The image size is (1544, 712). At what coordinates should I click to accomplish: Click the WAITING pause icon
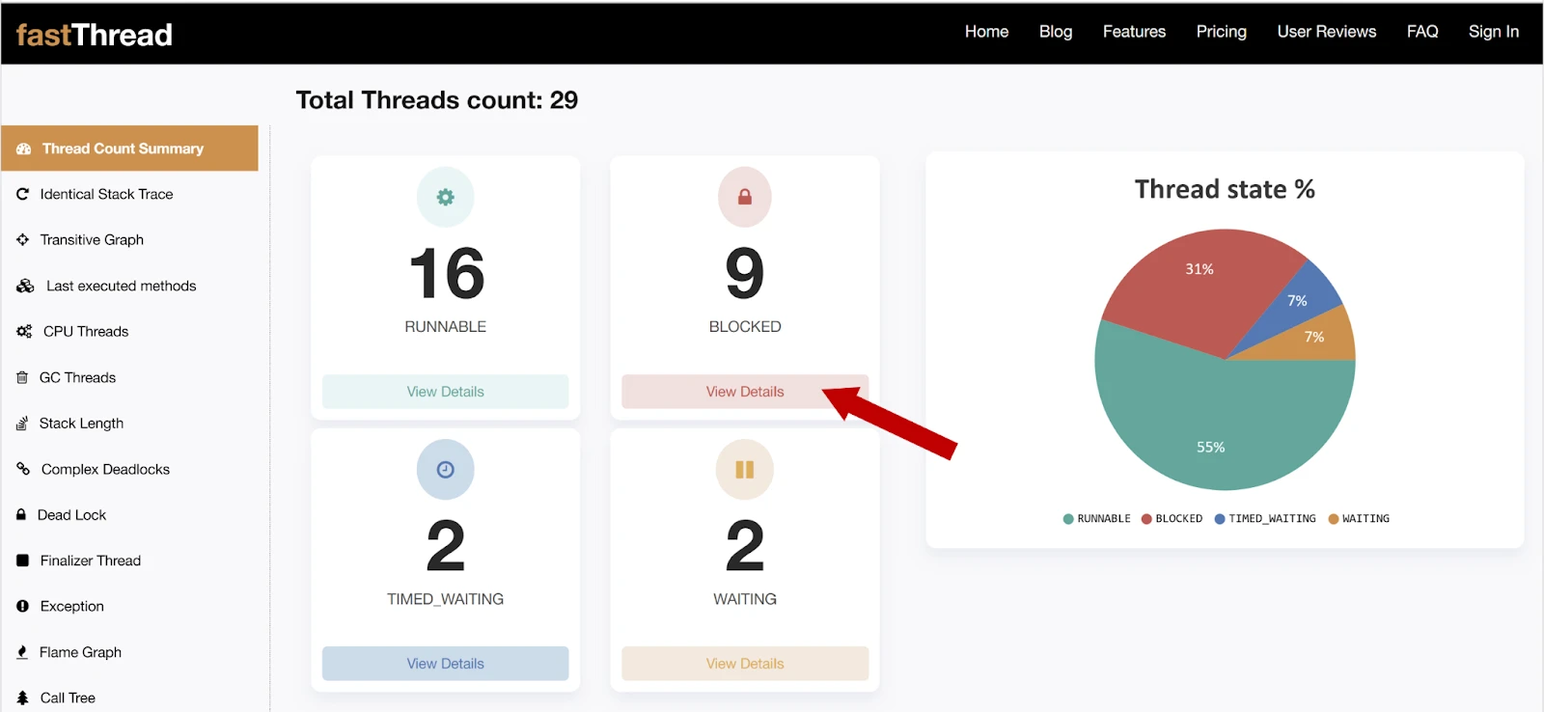(744, 470)
